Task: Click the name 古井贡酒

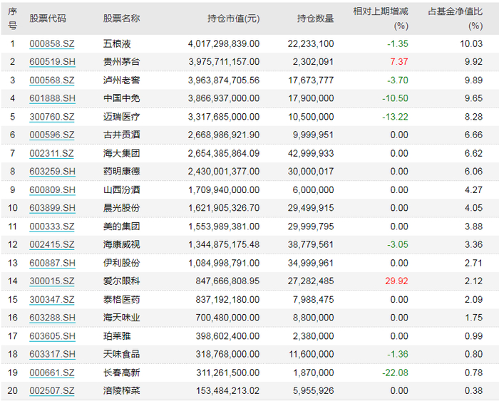Action: pyautogui.click(x=122, y=135)
